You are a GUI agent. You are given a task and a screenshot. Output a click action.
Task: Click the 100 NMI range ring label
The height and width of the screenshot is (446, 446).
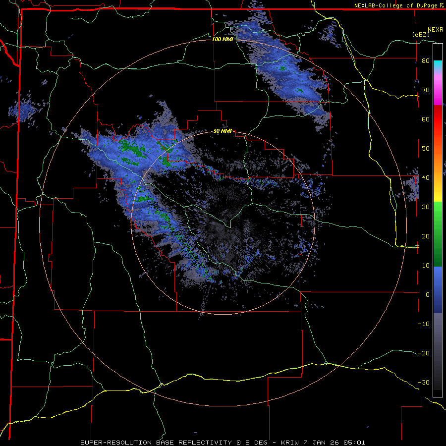tap(223, 39)
